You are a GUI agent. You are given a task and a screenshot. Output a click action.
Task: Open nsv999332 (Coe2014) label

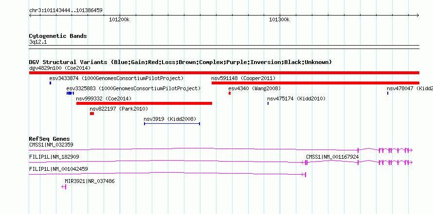pos(104,99)
